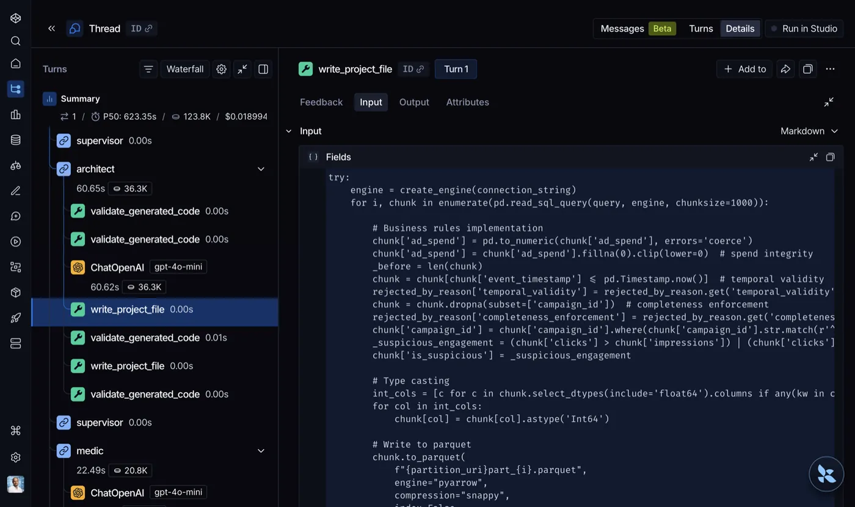Open the Feedback tab

click(321, 102)
